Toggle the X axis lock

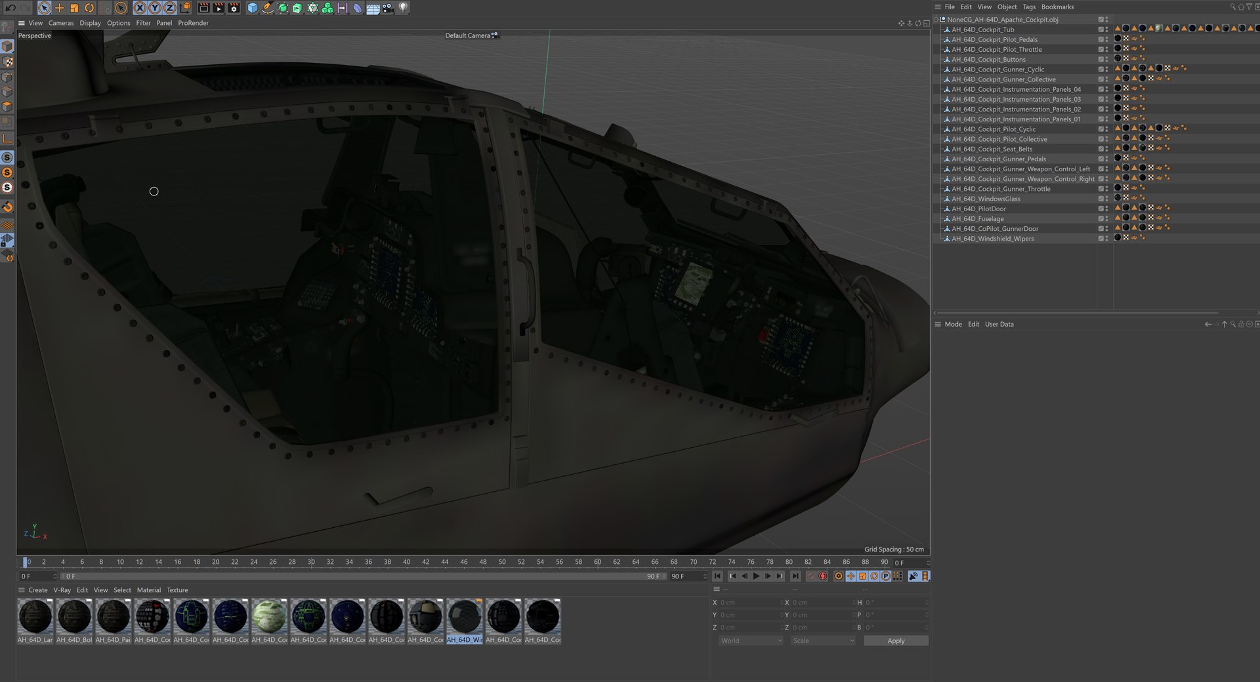(140, 8)
